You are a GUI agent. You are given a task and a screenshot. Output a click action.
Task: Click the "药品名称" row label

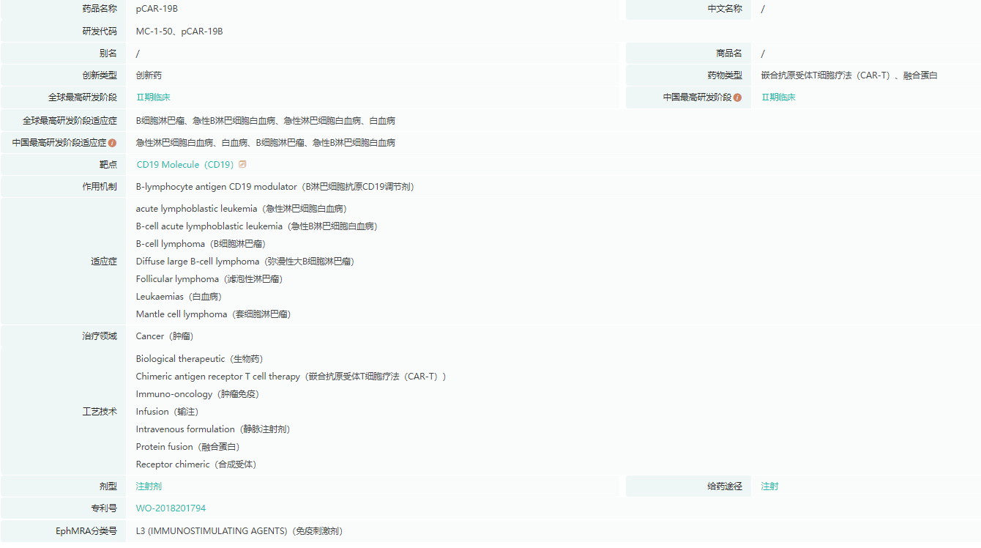(100, 9)
